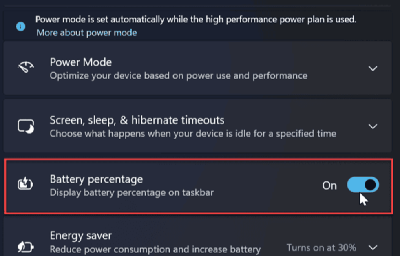Open the Energy saver heading
This screenshot has width=400, height=256.
click(x=81, y=236)
